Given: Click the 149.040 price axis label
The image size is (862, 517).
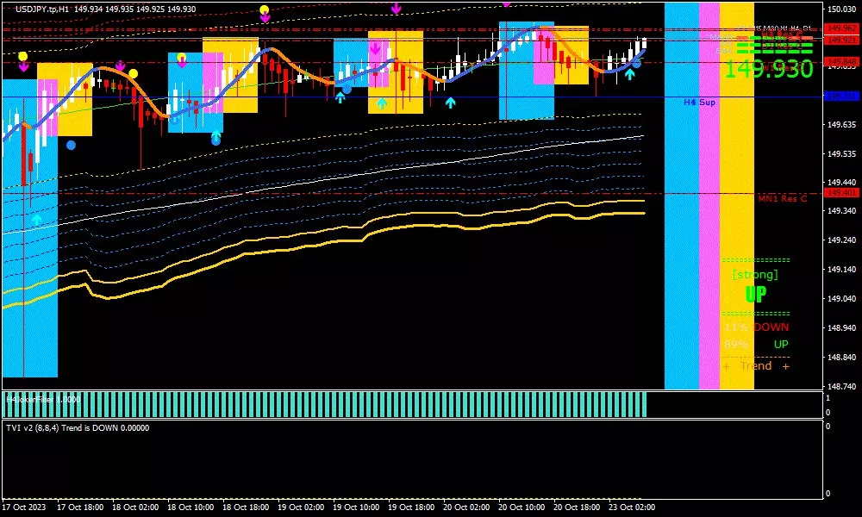Looking at the screenshot, I should click(841, 299).
